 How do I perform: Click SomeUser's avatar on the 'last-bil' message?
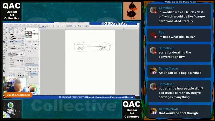153,10
